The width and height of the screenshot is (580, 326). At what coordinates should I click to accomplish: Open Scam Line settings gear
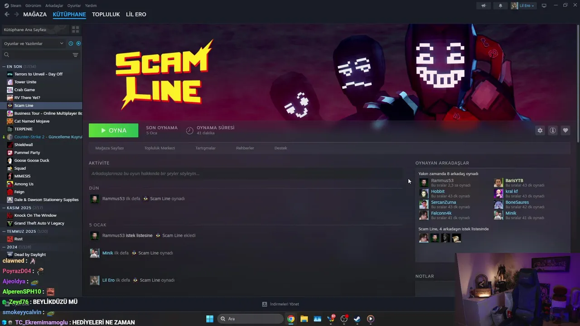click(540, 130)
